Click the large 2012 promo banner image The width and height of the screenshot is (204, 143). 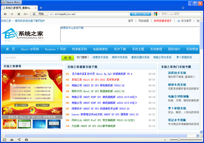[x=32, y=92]
